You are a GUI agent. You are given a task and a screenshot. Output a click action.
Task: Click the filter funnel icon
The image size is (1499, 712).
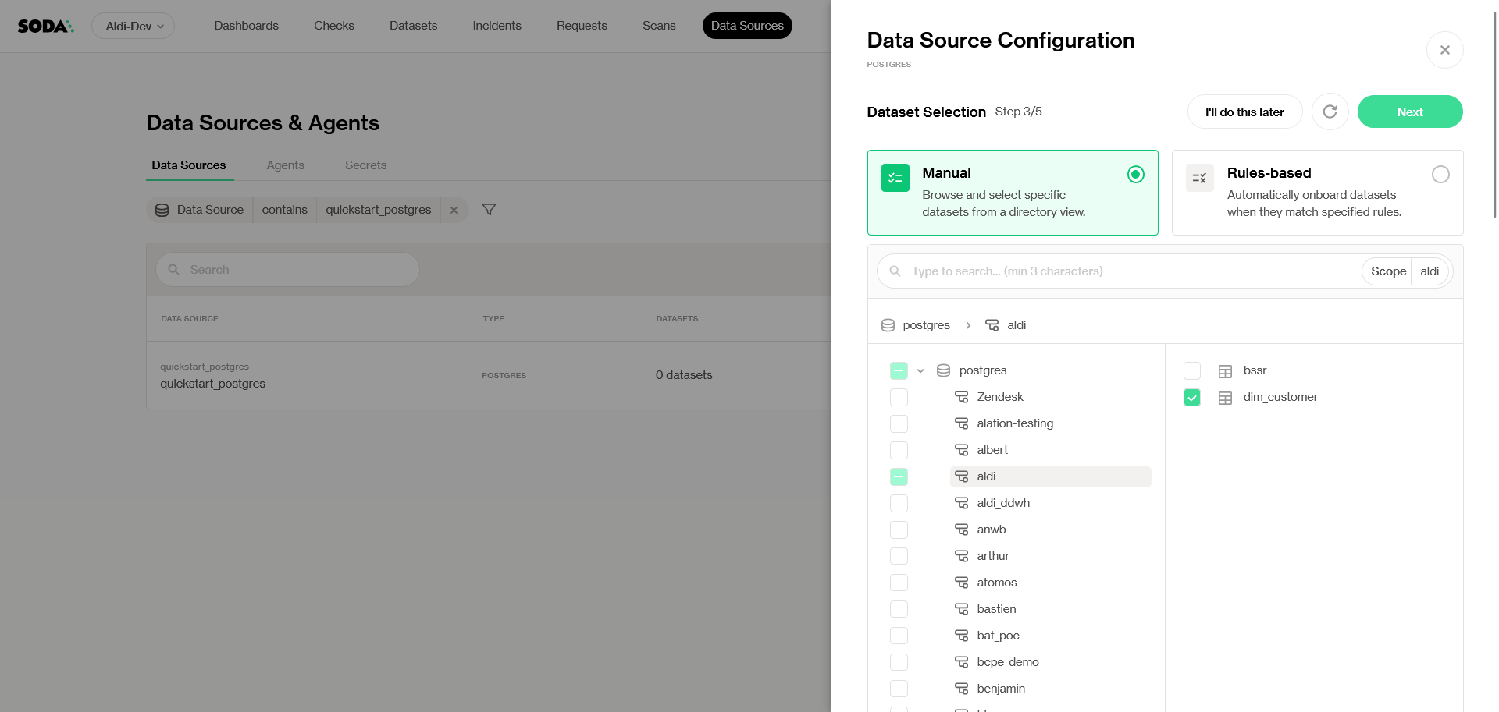pos(489,210)
